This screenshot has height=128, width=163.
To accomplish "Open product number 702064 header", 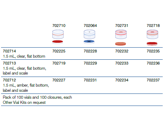I will coord(90,26).
